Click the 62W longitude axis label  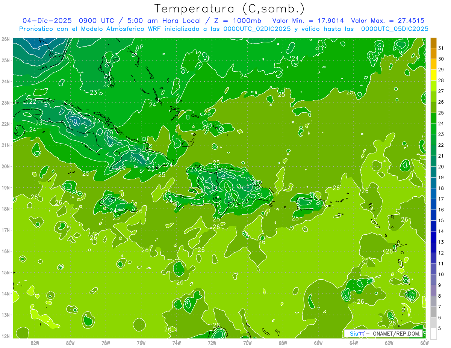coord(389,343)
